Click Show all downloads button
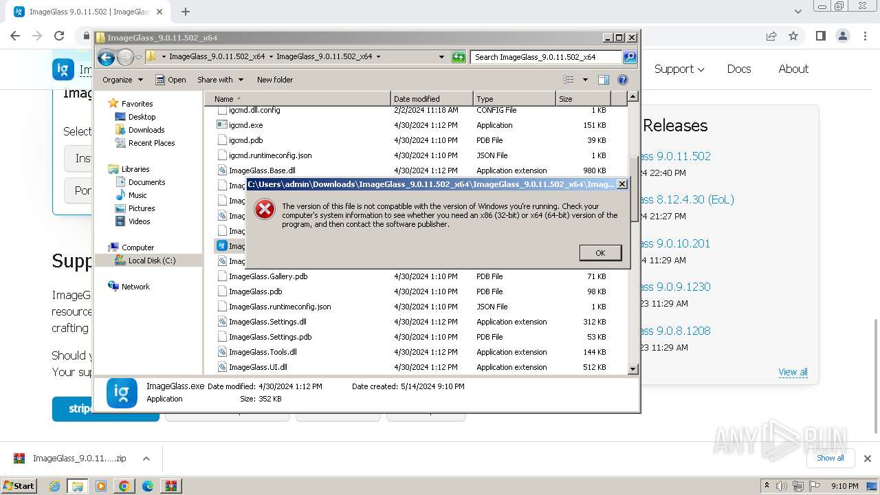Screen dimensions: 880x495 830,458
